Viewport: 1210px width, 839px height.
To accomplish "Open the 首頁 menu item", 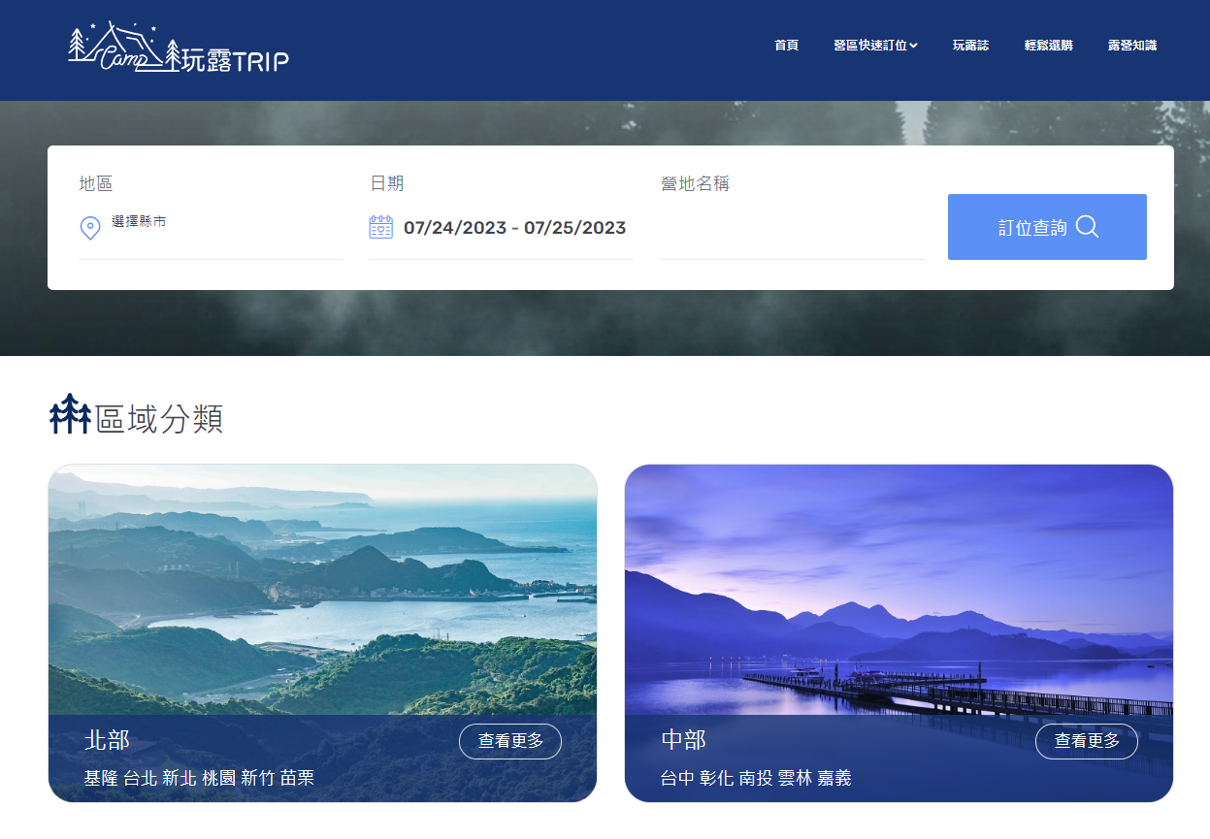I will pos(787,46).
